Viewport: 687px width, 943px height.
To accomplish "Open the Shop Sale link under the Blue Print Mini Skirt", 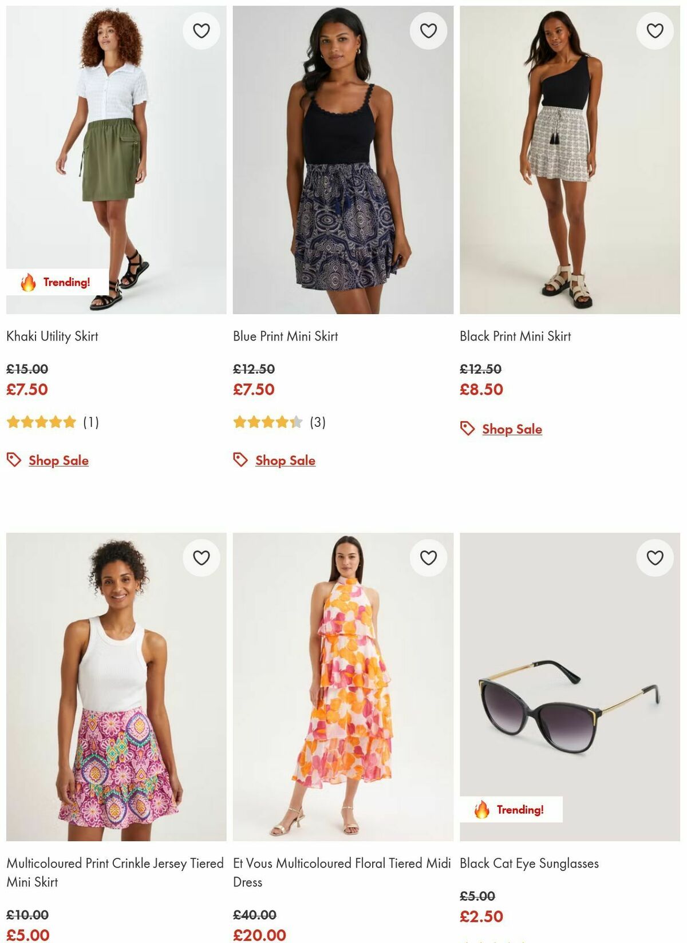I will [x=284, y=460].
